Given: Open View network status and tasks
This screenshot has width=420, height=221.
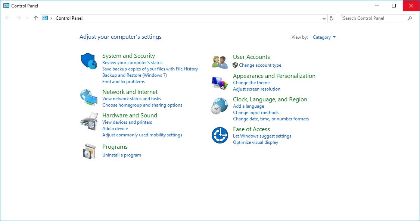Looking at the screenshot, I should (131, 99).
